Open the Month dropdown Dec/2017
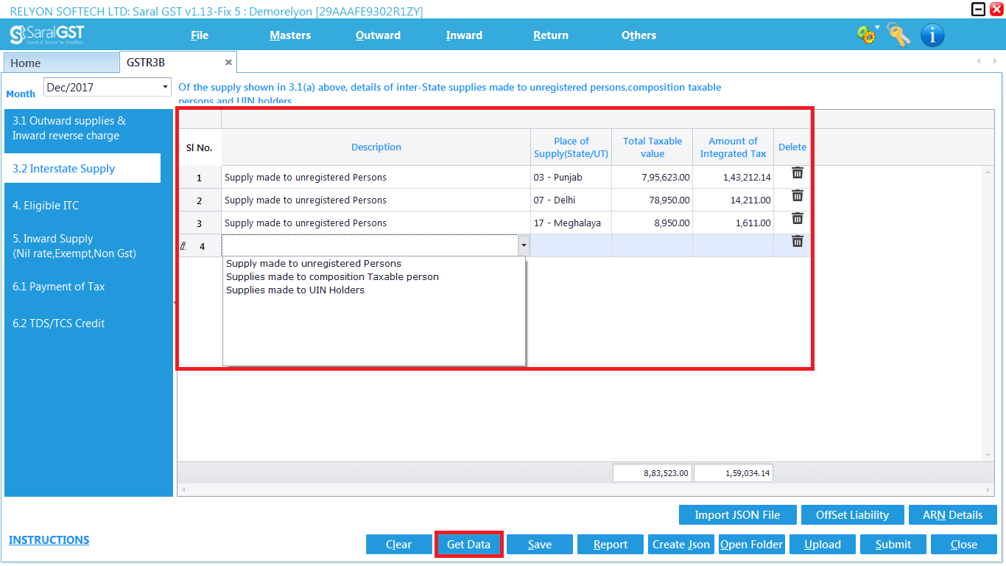This screenshot has width=1006, height=566. pos(108,87)
